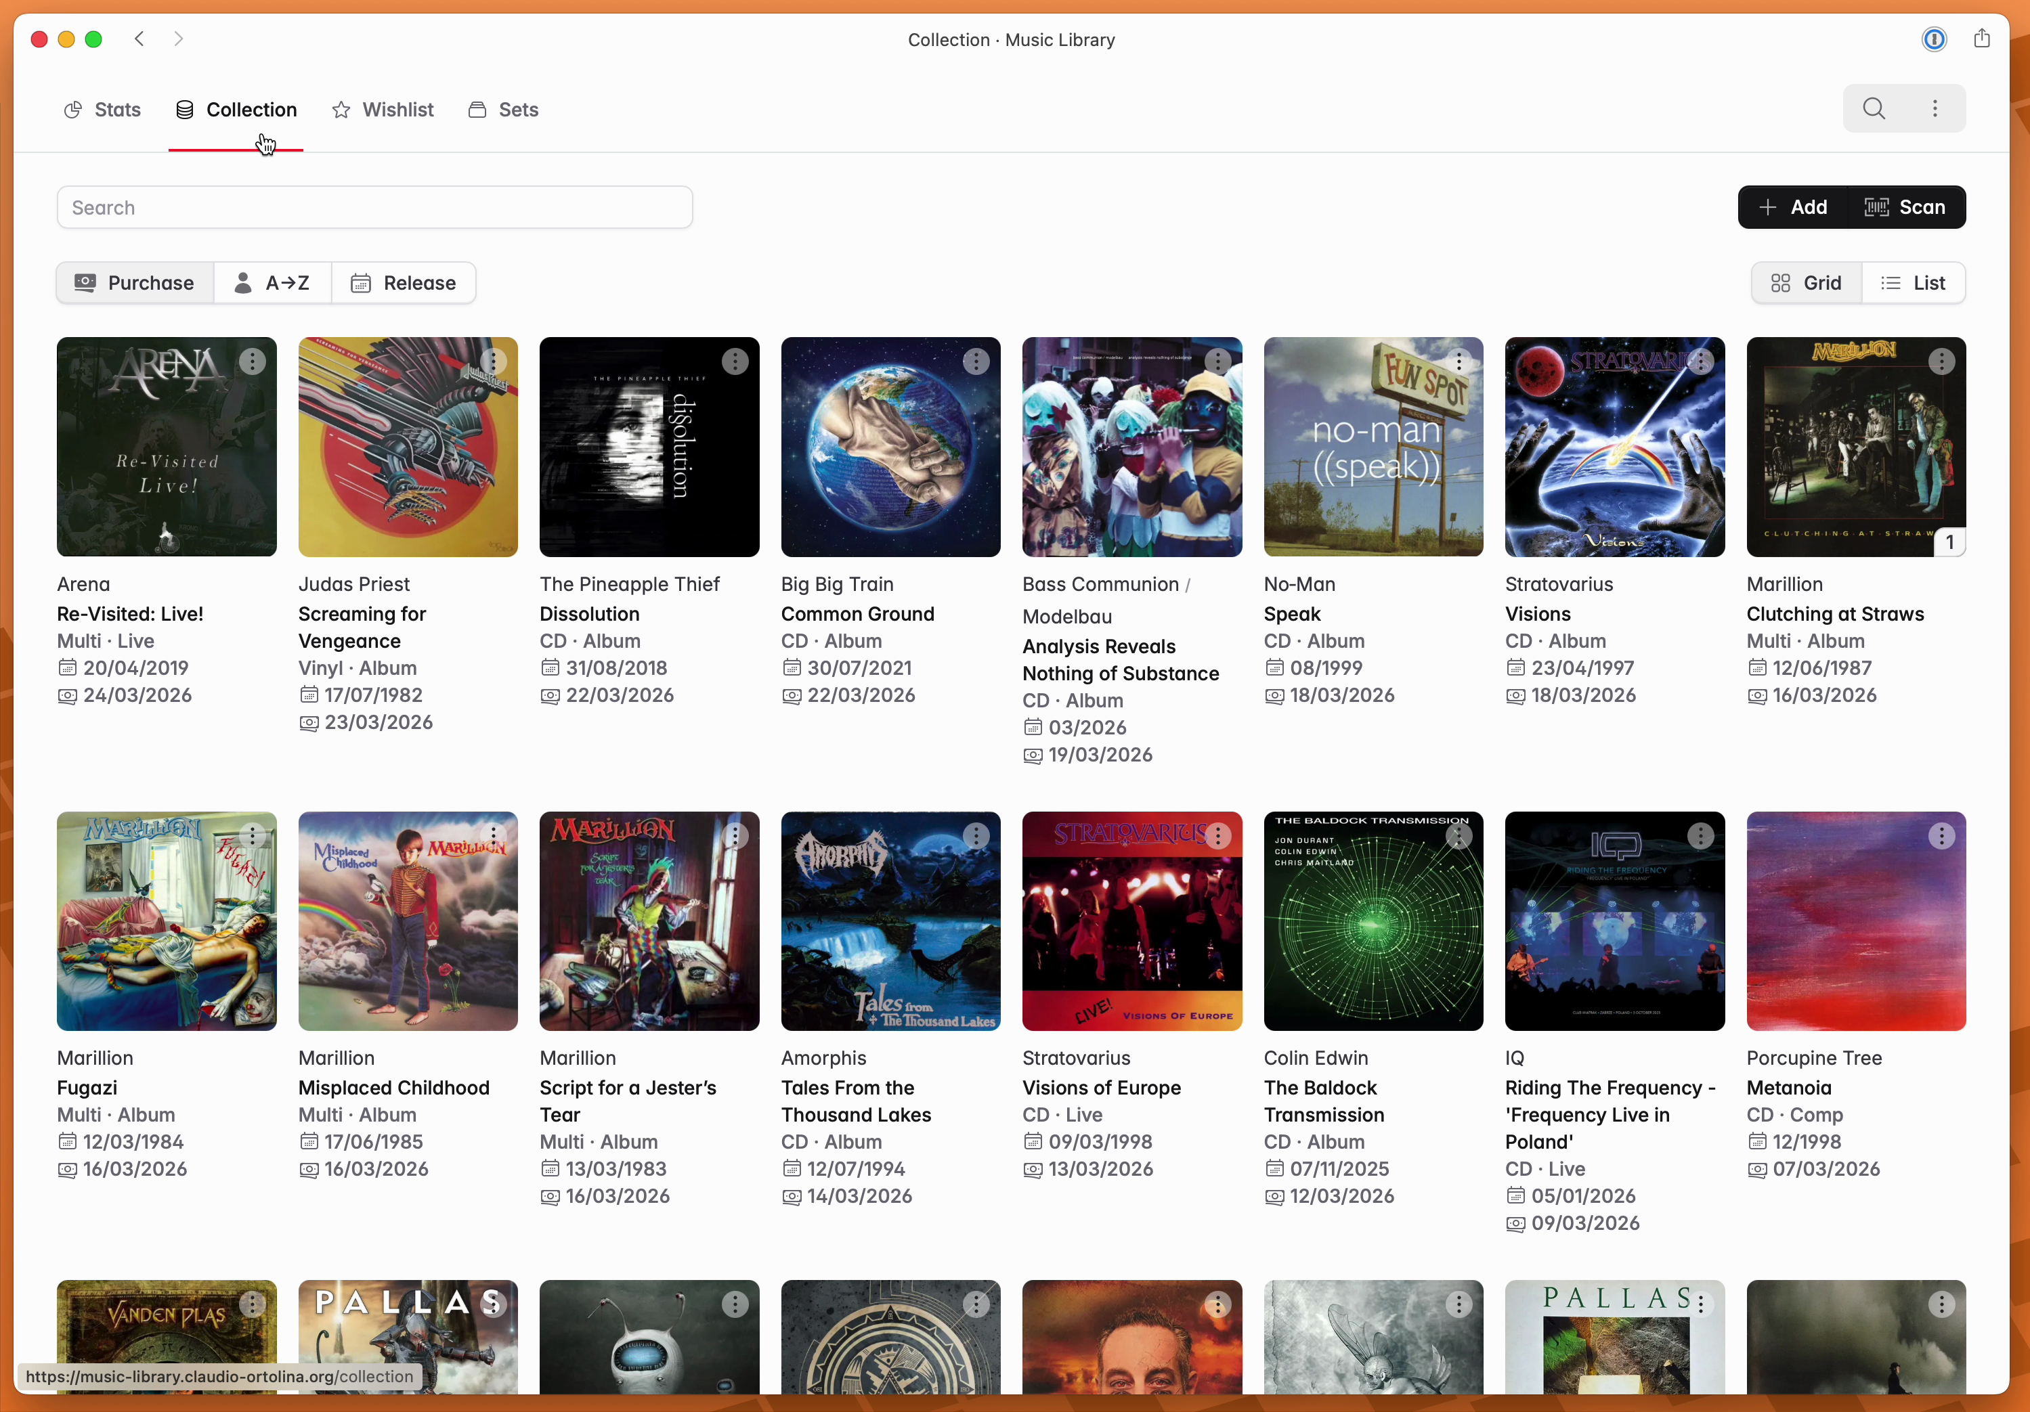Click the share icon in the title bar

(x=1981, y=39)
